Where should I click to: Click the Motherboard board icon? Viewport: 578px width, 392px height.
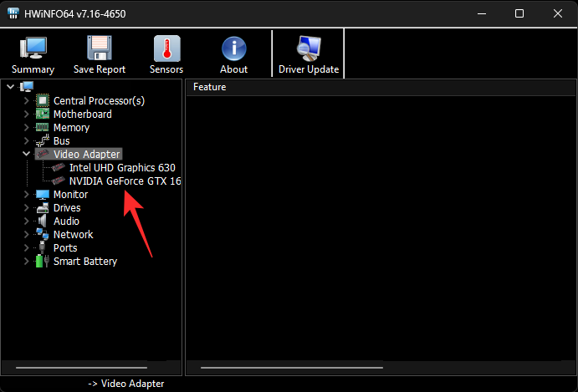pyautogui.click(x=43, y=114)
